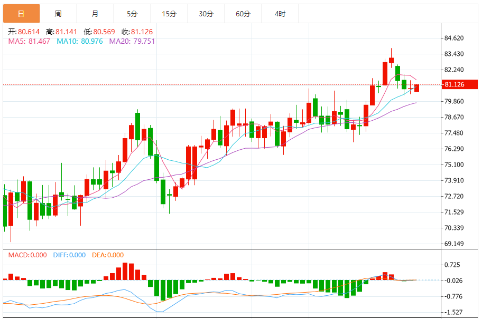
Task: Click the -1.527 MACD axis label
Action: pyautogui.click(x=453, y=312)
